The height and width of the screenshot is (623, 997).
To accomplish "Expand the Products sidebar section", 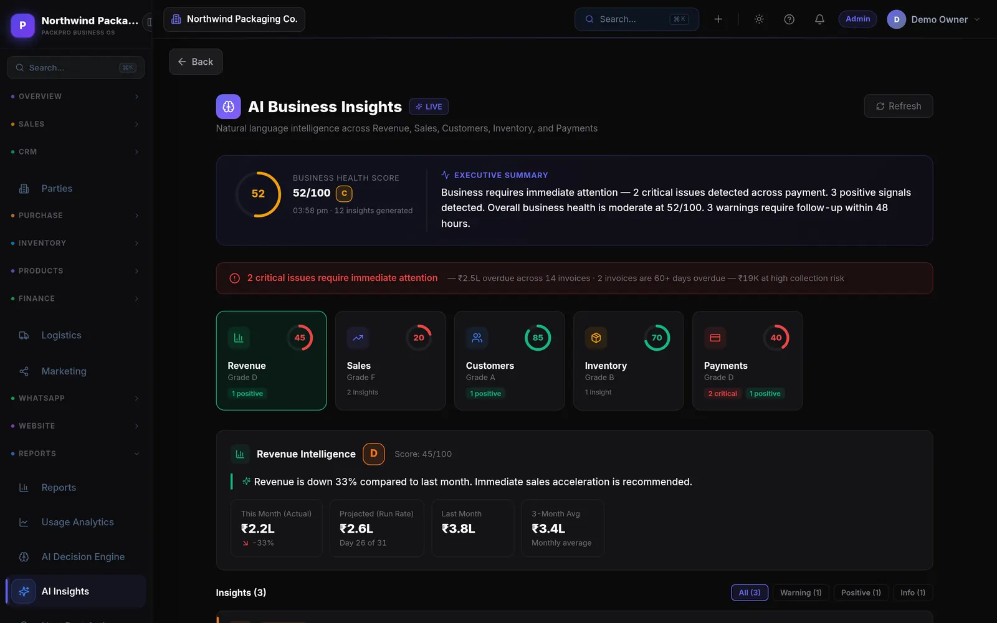I will coord(75,271).
